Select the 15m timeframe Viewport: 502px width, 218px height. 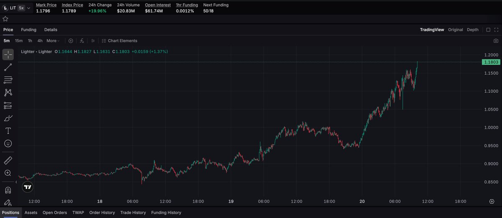click(19, 41)
